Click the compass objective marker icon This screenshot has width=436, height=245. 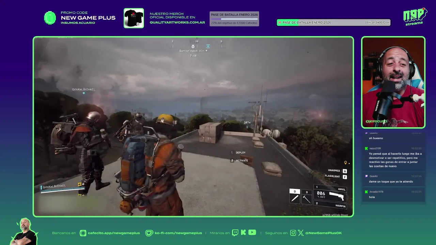point(193,46)
